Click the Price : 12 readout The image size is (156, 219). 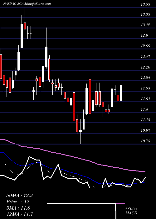(18, 202)
